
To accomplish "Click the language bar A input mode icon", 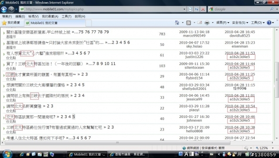I will coord(186,154).
